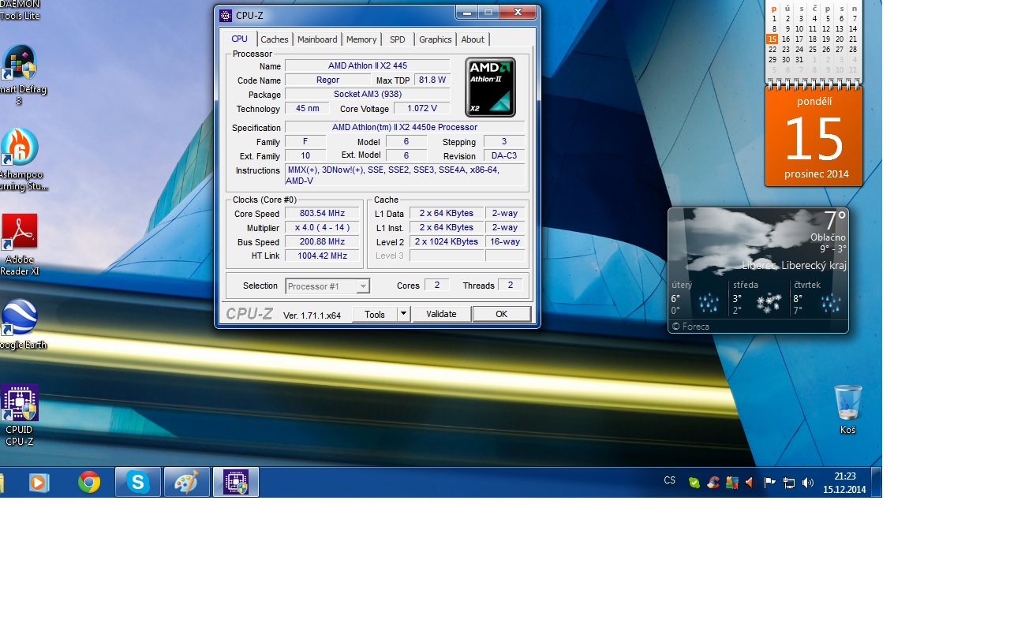Click the Validate button
Viewport: 1010px width, 631px height.
(x=441, y=314)
